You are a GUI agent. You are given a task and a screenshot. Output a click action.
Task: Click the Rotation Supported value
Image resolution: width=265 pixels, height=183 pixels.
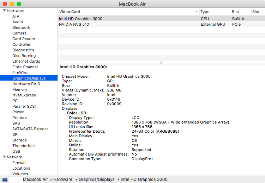(x=141, y=150)
